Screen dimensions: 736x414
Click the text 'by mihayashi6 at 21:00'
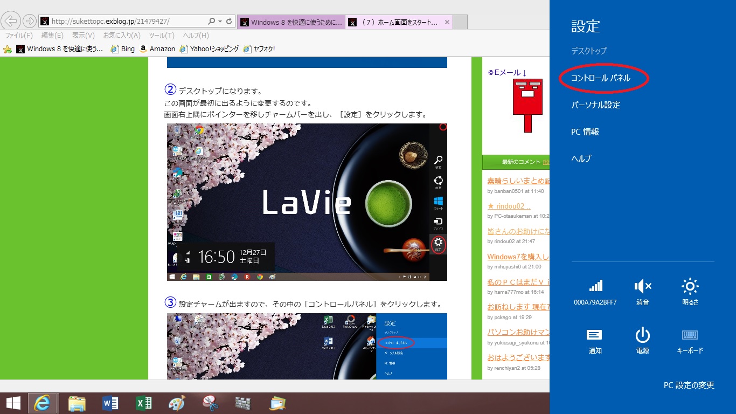(515, 267)
